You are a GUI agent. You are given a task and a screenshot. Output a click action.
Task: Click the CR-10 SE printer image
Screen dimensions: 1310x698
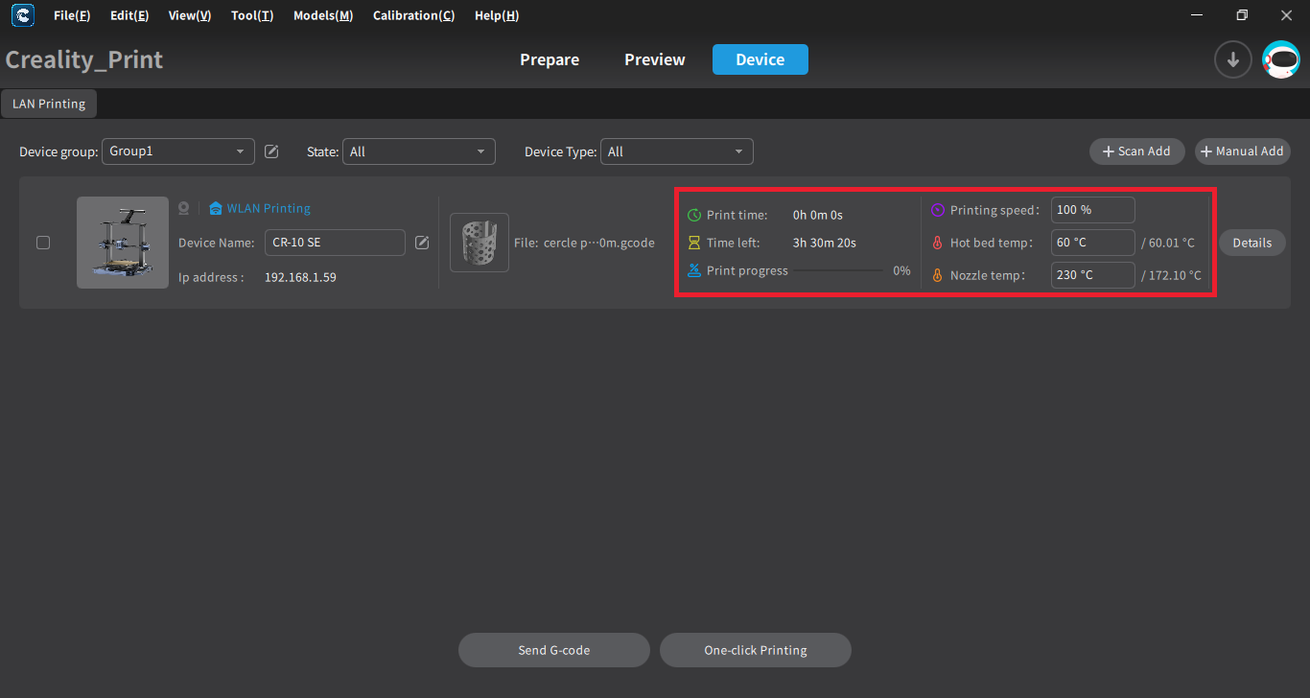pos(122,243)
